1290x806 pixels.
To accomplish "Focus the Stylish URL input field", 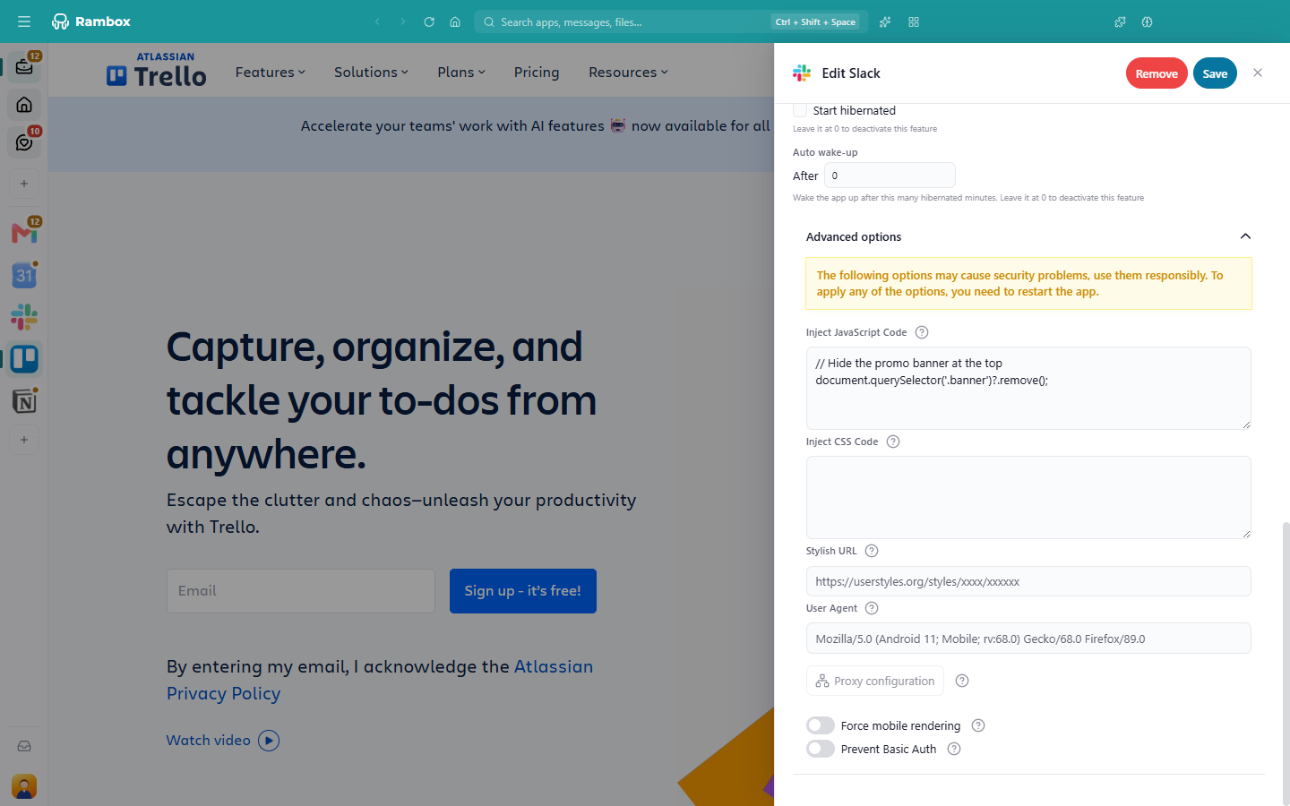I will point(1028,581).
